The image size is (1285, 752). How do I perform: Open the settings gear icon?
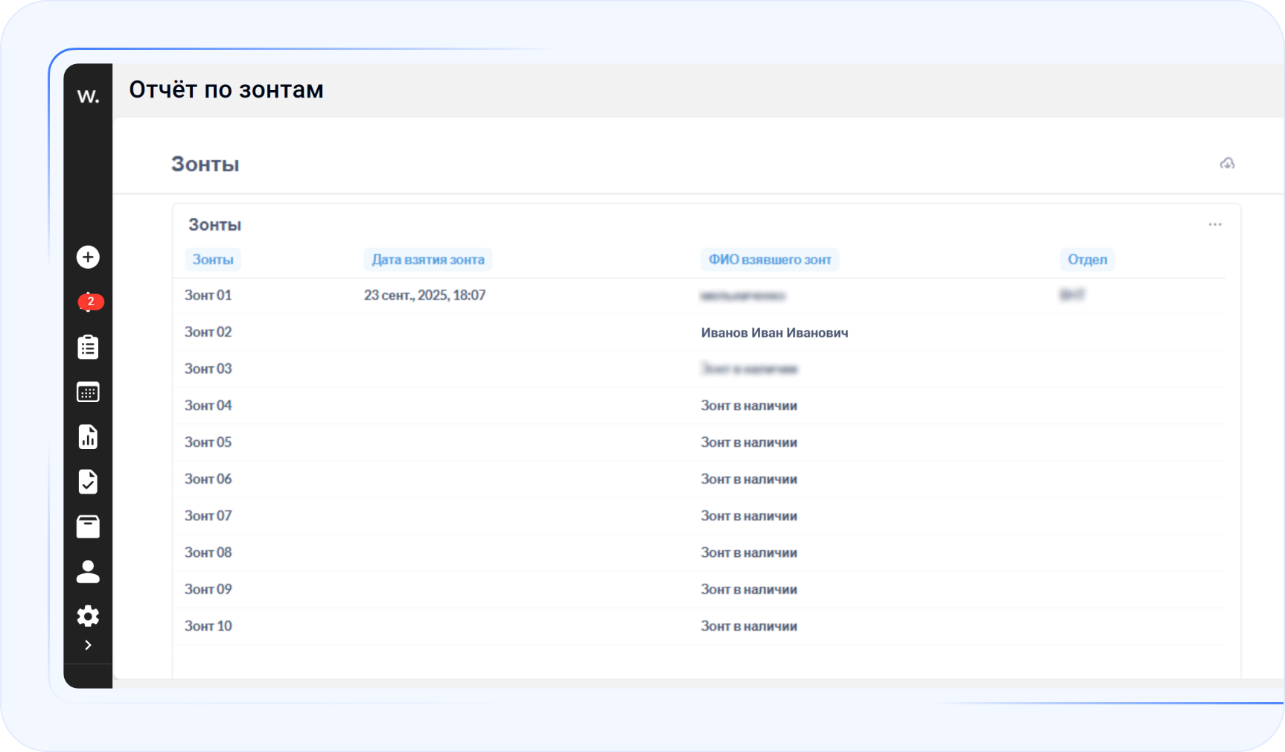click(x=88, y=616)
